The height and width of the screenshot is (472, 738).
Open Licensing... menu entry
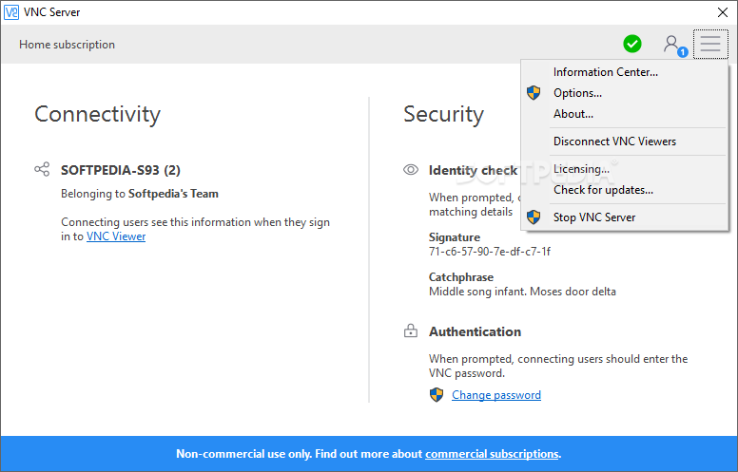click(x=624, y=169)
